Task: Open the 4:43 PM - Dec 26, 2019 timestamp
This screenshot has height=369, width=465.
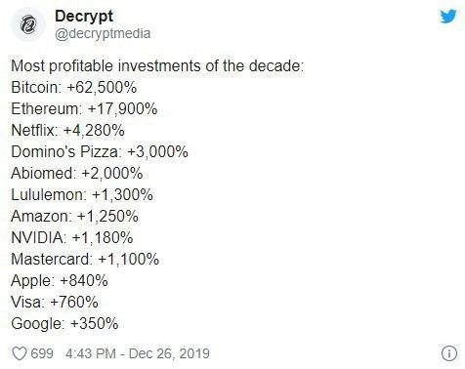Action: tap(138, 353)
